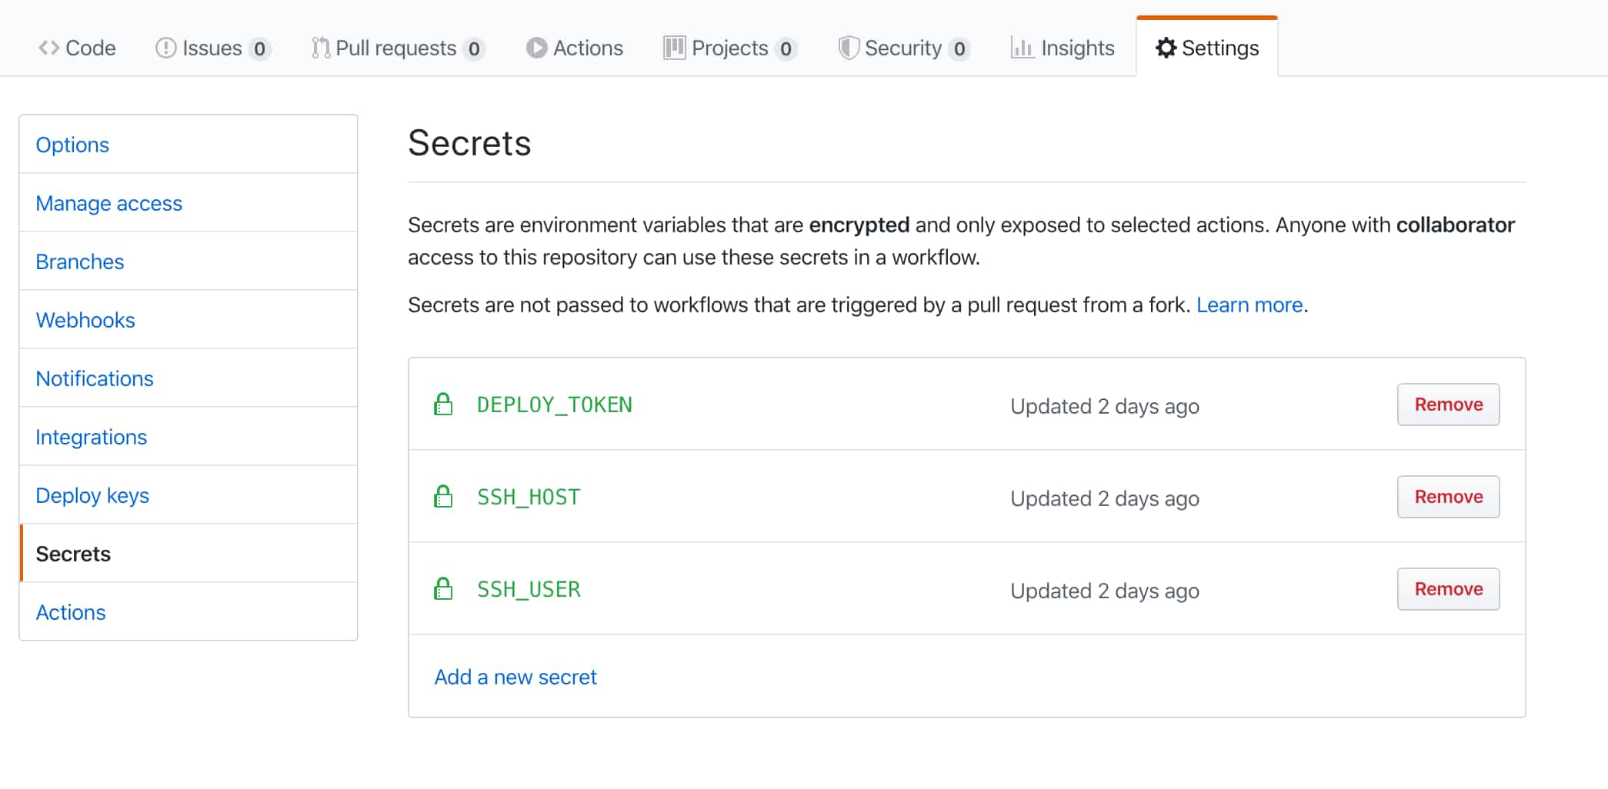Click the Insights graph icon
1608x789 pixels.
click(1022, 48)
